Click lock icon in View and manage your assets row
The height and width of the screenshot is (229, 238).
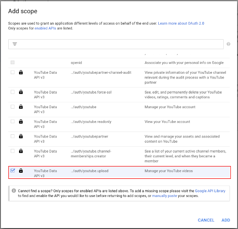click(x=21, y=136)
